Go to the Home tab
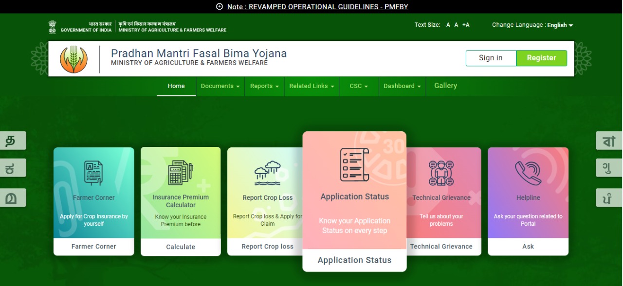Image resolution: width=623 pixels, height=286 pixels. pyautogui.click(x=176, y=86)
